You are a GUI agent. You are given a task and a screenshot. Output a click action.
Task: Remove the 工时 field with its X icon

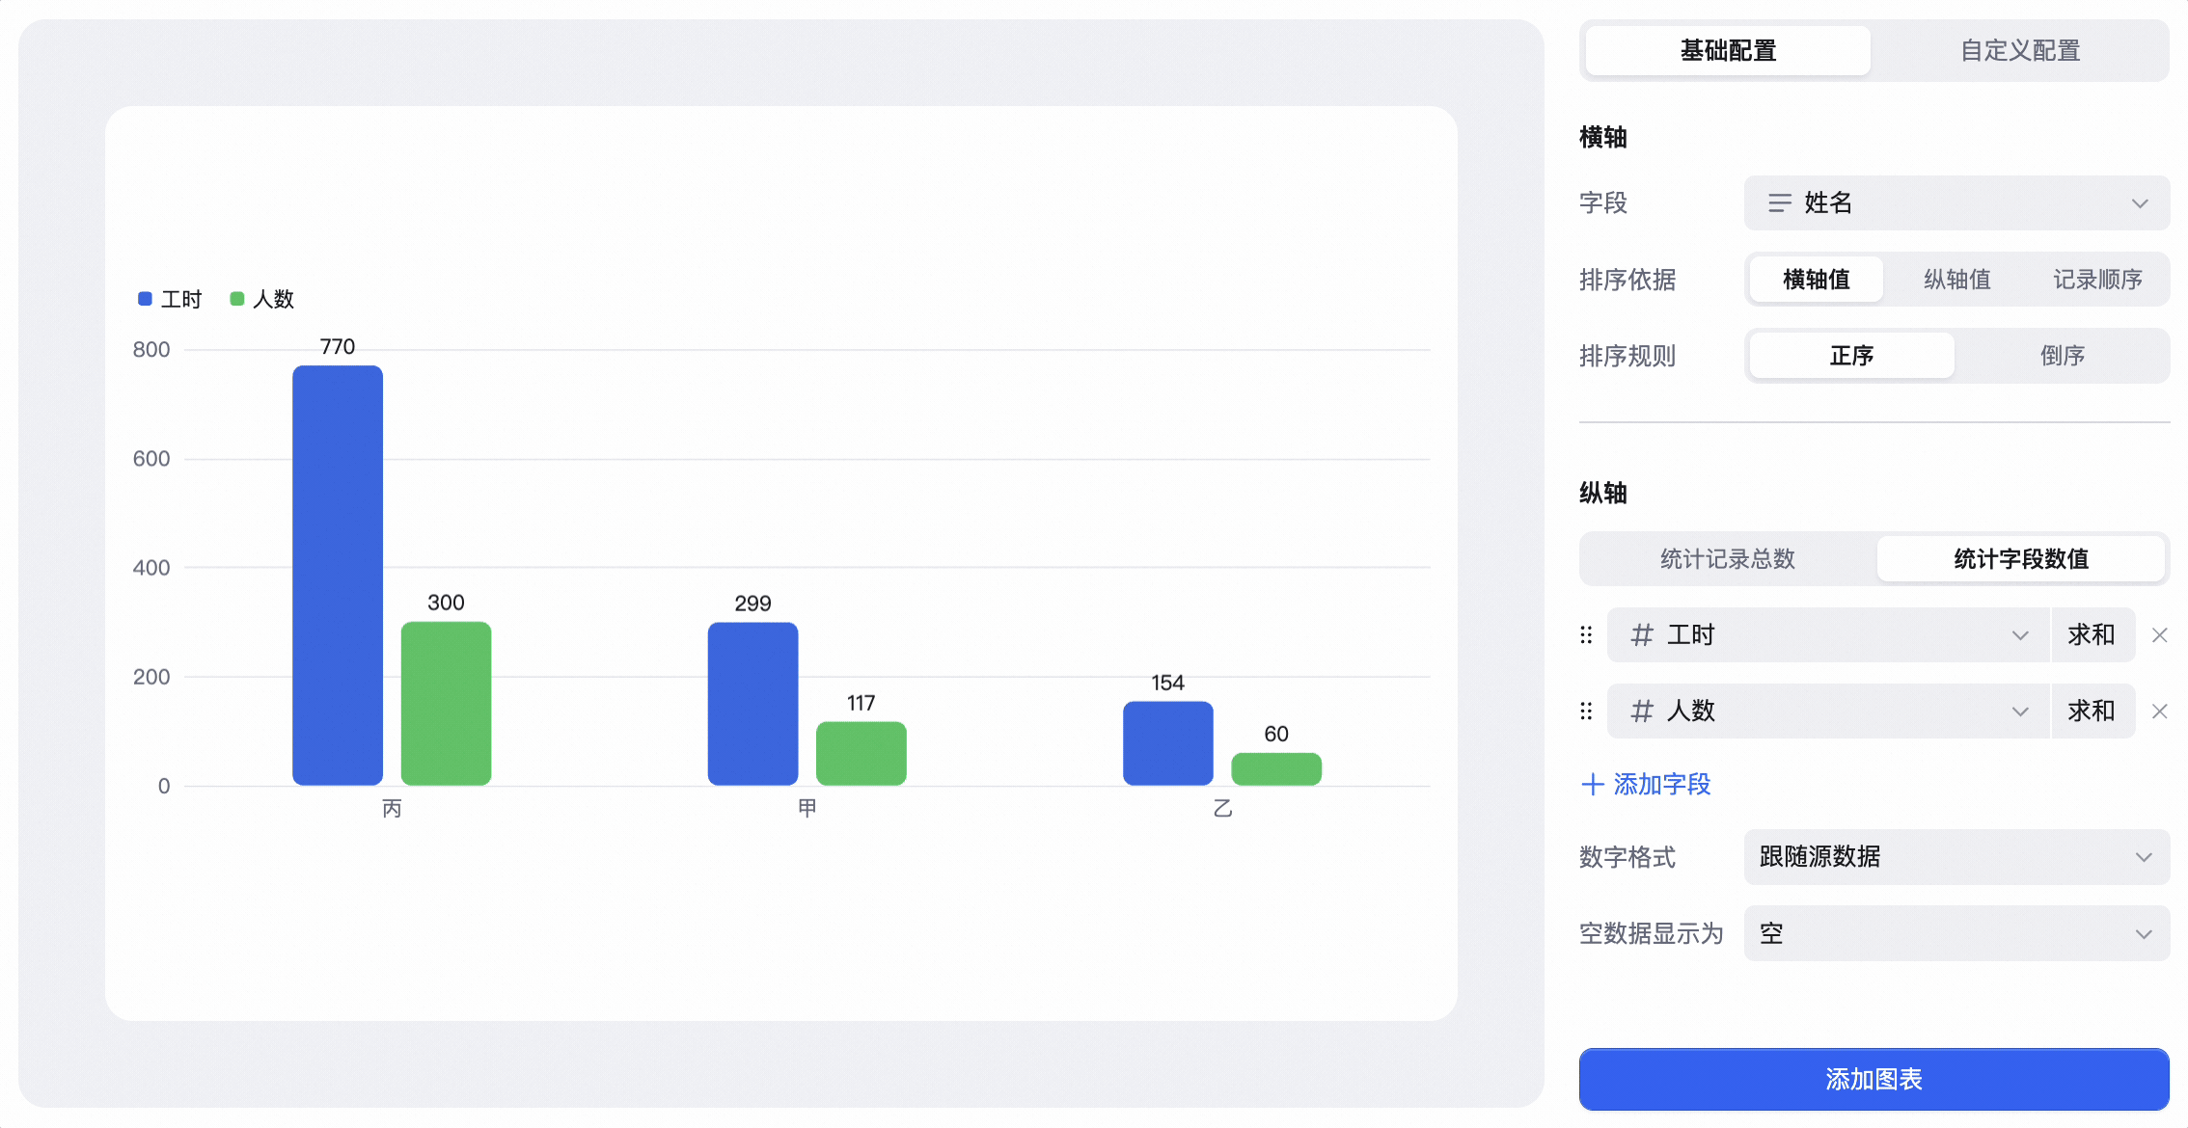2160,635
